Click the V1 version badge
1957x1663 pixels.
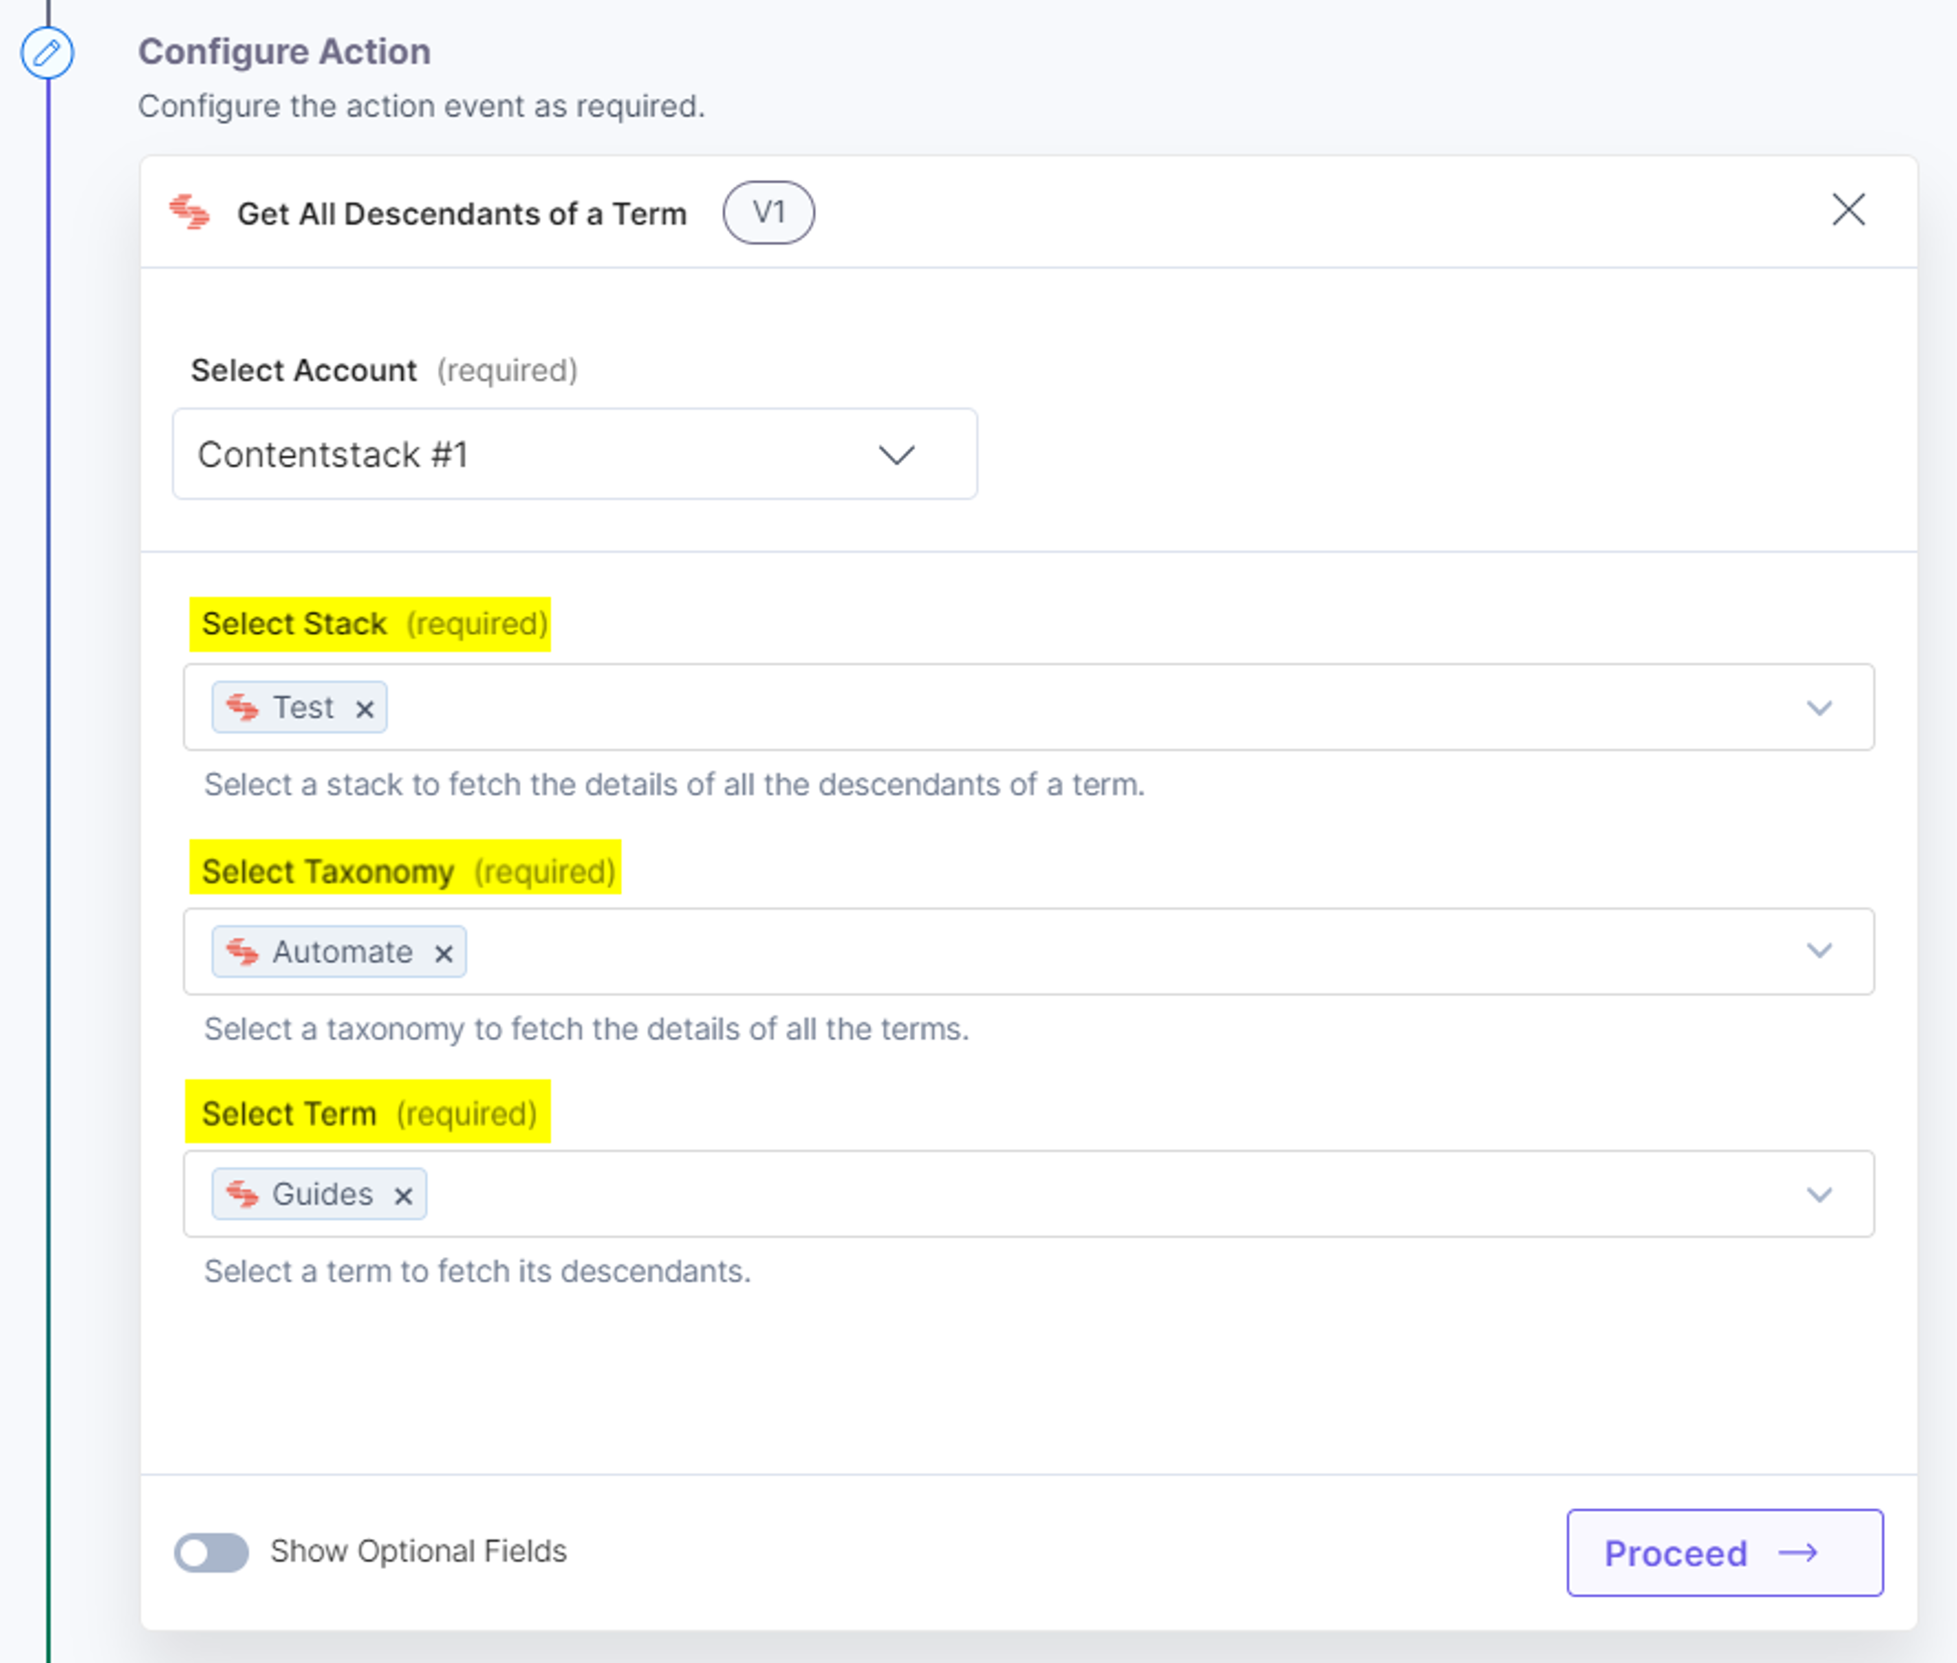pyautogui.click(x=769, y=212)
